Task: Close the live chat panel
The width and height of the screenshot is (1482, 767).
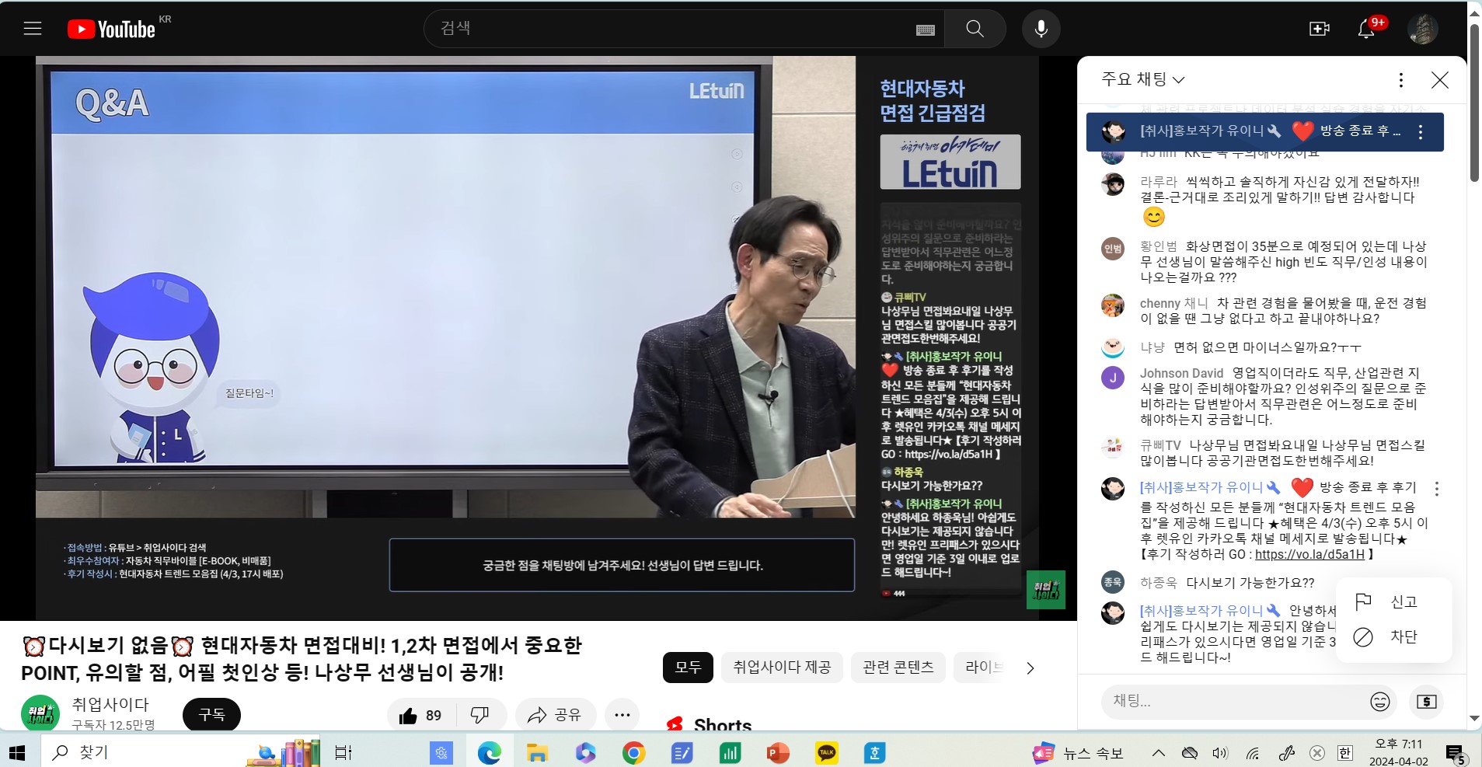Action: coord(1439,79)
